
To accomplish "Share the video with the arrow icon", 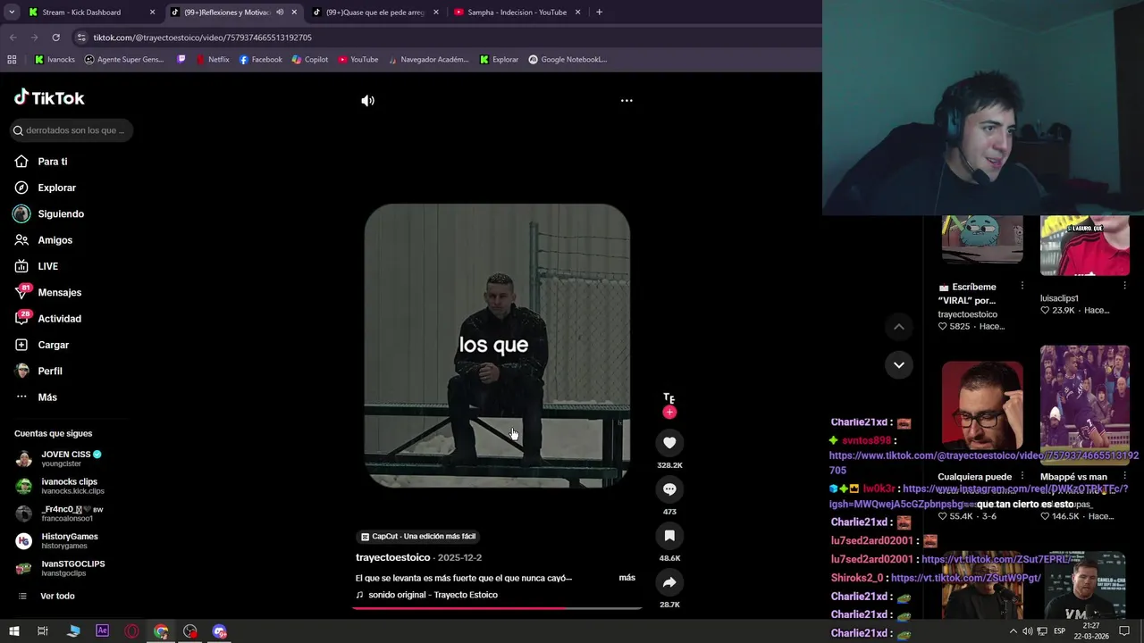I will pyautogui.click(x=669, y=582).
